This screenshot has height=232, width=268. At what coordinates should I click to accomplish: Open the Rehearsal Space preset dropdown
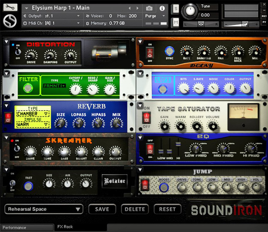click(x=44, y=209)
